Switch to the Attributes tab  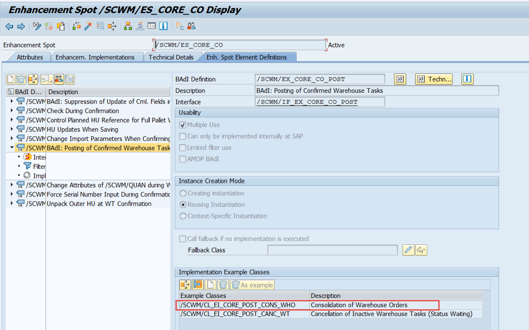click(30, 57)
